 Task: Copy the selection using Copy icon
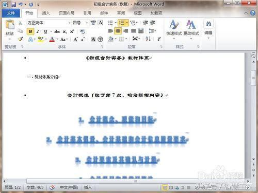tap(20, 31)
